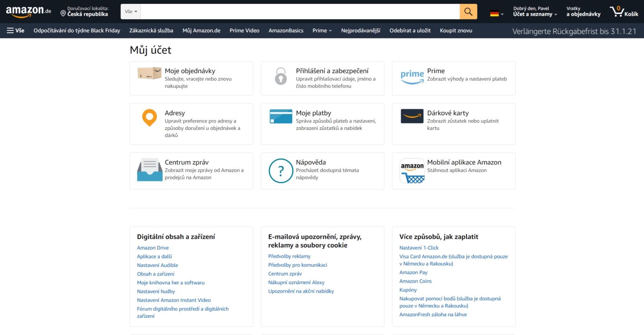This screenshot has height=335, width=644.
Task: Open Centrum zpráv via the inbox icon
Action: point(149,170)
